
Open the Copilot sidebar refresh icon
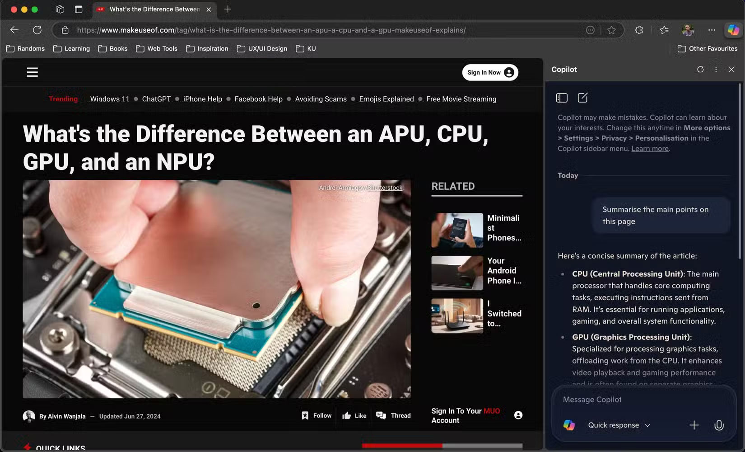click(700, 69)
